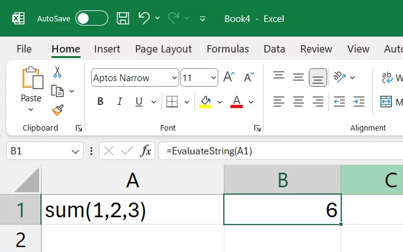Toggle the AutoSave switch

coord(91,18)
